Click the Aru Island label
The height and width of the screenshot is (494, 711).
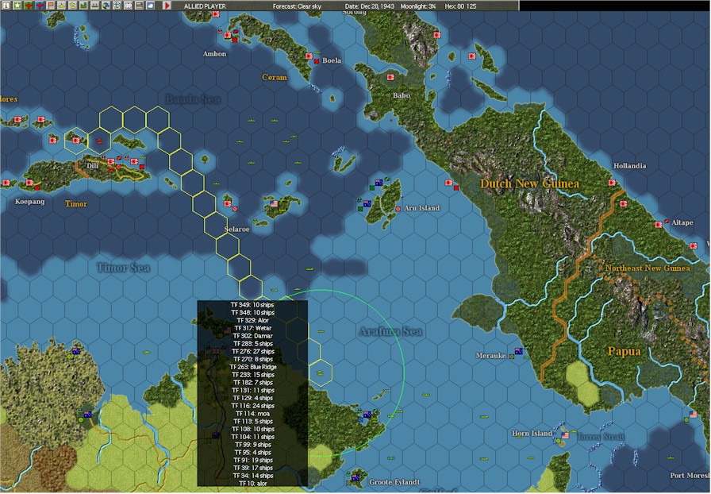point(421,208)
